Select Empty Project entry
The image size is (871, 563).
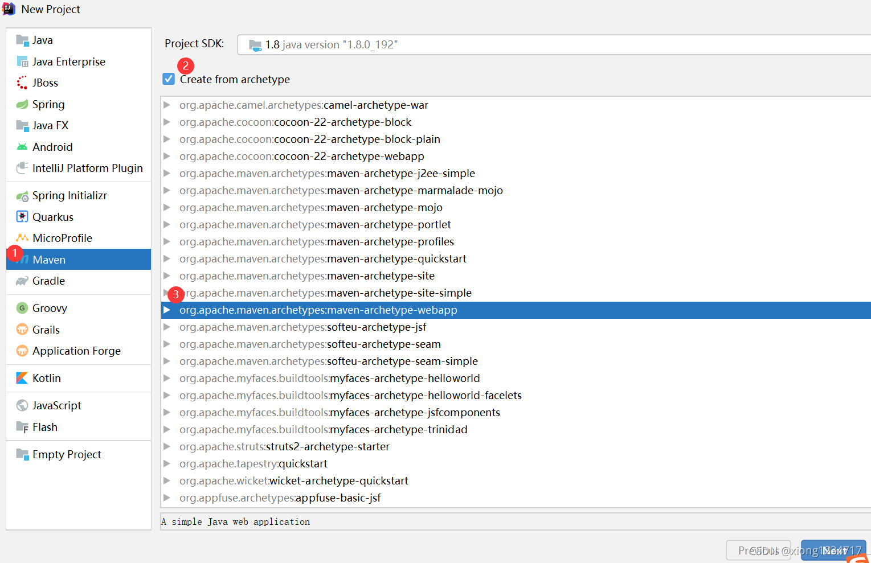click(x=79, y=454)
